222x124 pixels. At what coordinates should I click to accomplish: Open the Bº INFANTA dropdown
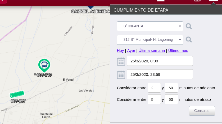pyautogui.click(x=150, y=26)
